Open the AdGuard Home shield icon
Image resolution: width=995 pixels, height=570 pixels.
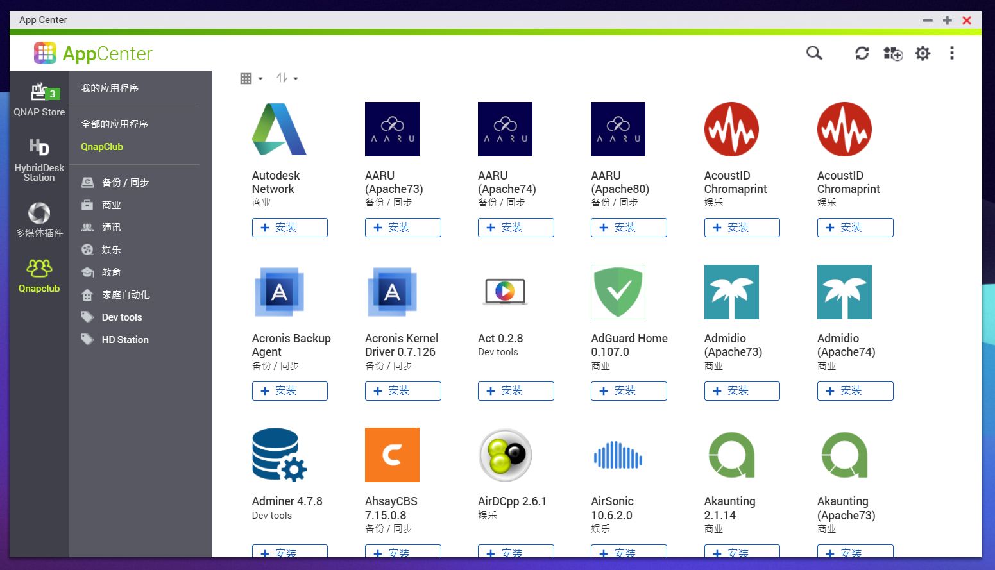click(x=618, y=292)
